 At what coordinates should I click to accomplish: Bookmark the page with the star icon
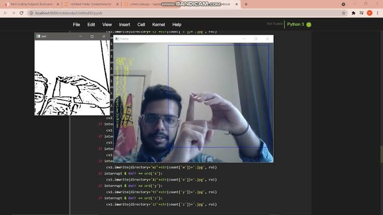click(344, 13)
